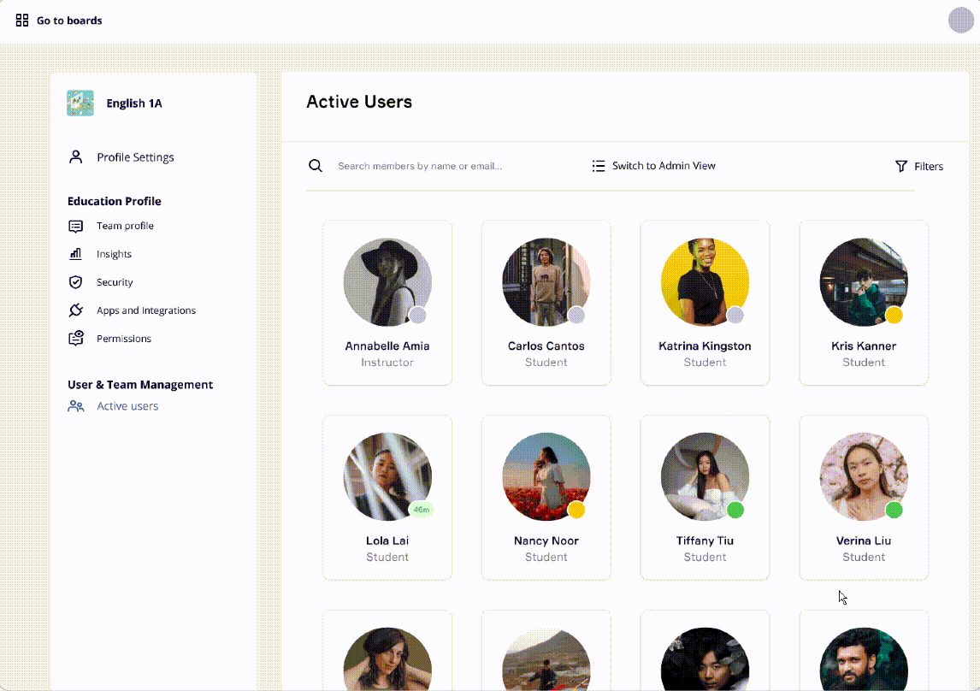980x691 pixels.
Task: Click the name Carlos Cantos
Action: [546, 345]
